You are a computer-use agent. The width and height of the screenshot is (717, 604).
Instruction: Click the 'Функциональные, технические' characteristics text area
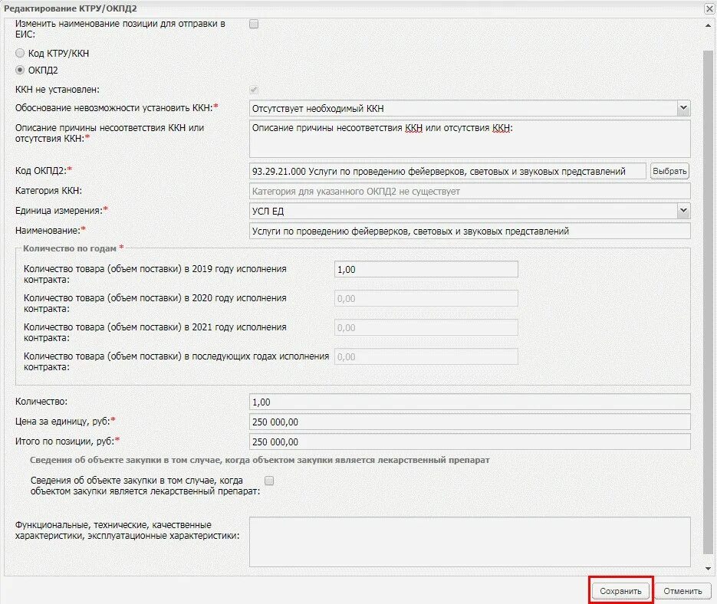click(x=469, y=542)
